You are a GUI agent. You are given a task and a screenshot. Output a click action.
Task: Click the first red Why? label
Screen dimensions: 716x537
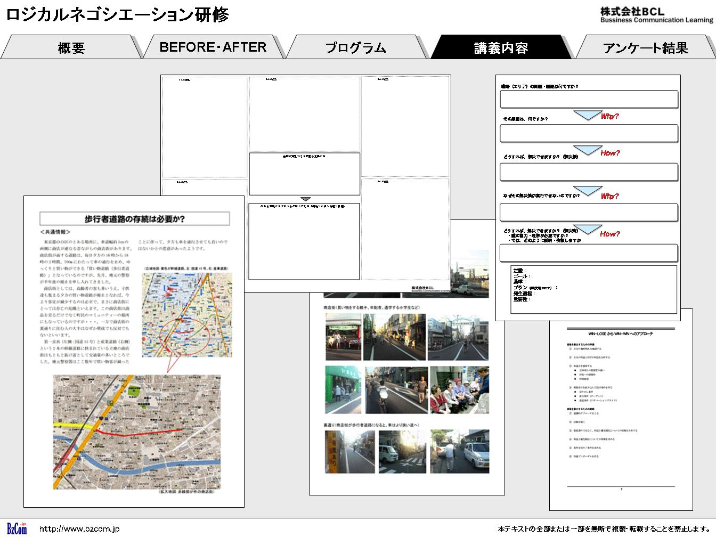click(x=610, y=116)
